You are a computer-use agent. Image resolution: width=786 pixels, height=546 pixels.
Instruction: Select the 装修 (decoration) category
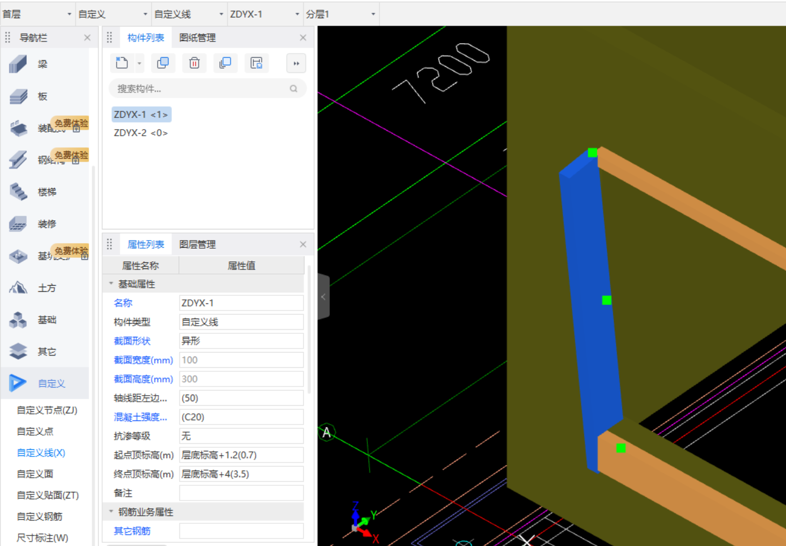(18, 224)
